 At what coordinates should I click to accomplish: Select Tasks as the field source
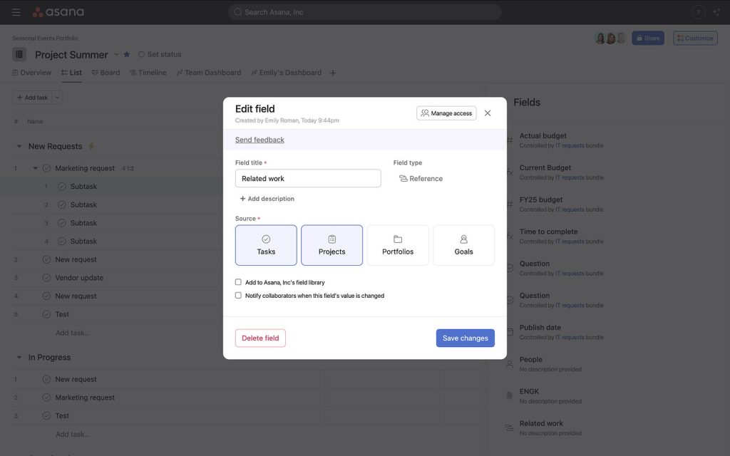point(266,244)
